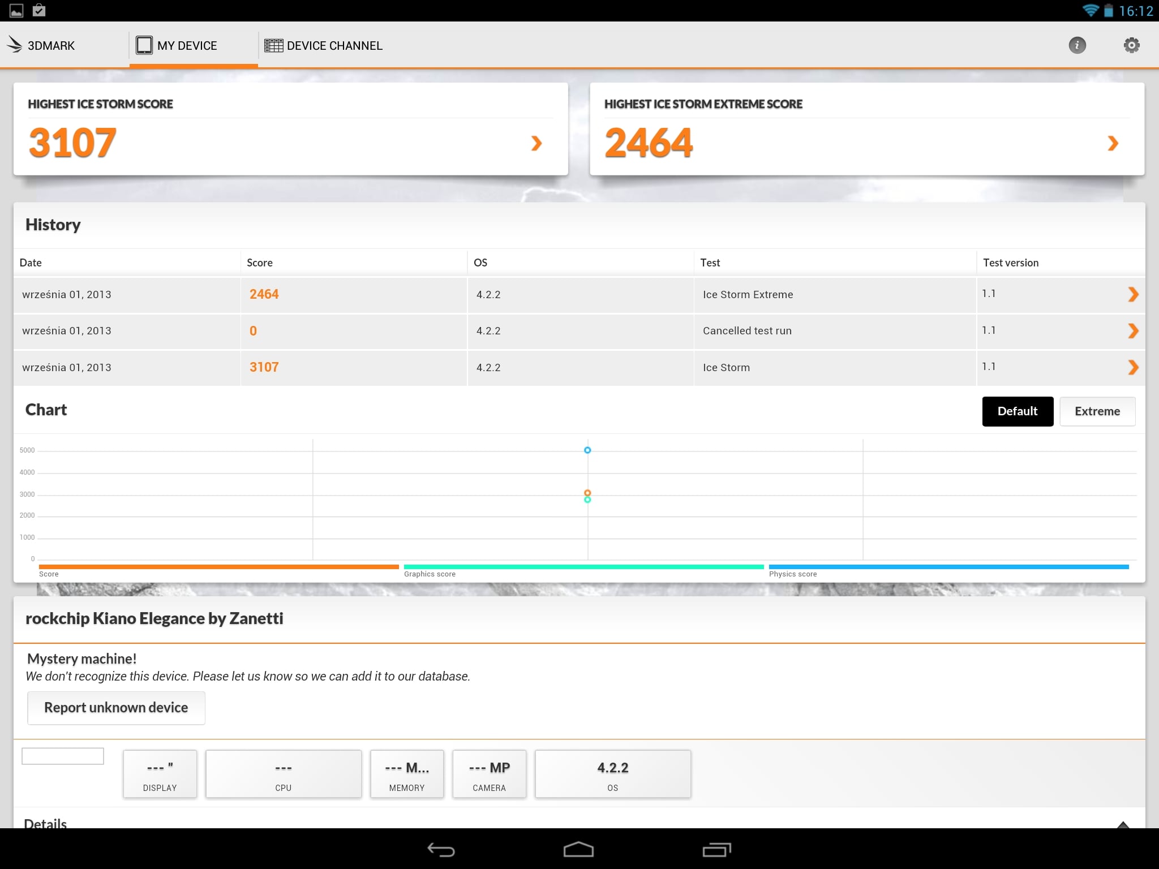
Task: Click the DISPLAY spec tile
Action: 160,774
